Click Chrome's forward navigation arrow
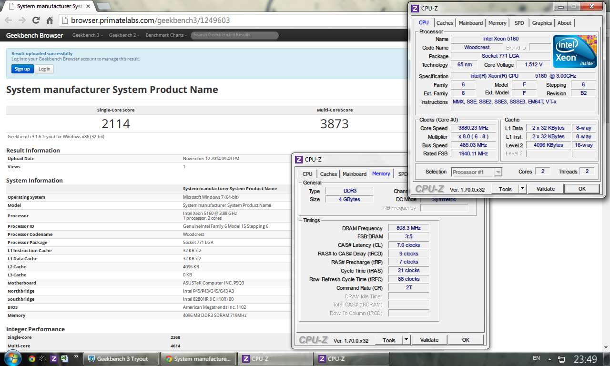 tap(22, 20)
